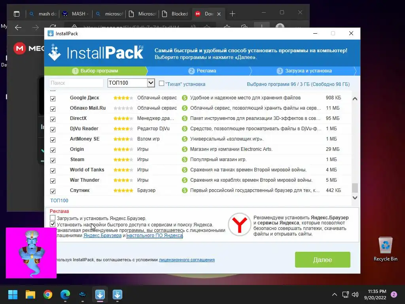
Task: Uncheck the DjVu Reader checkbox
Action: 53,129
